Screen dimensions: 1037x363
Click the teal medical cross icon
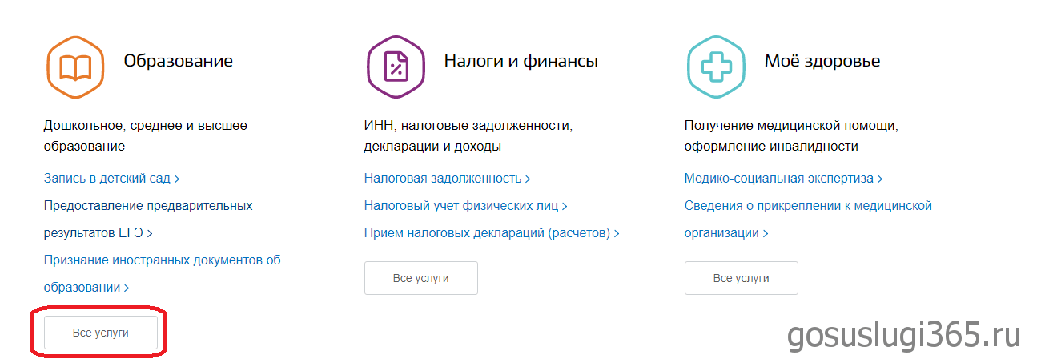(716, 68)
